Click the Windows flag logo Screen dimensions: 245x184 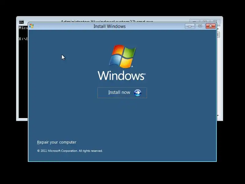[x=122, y=56]
